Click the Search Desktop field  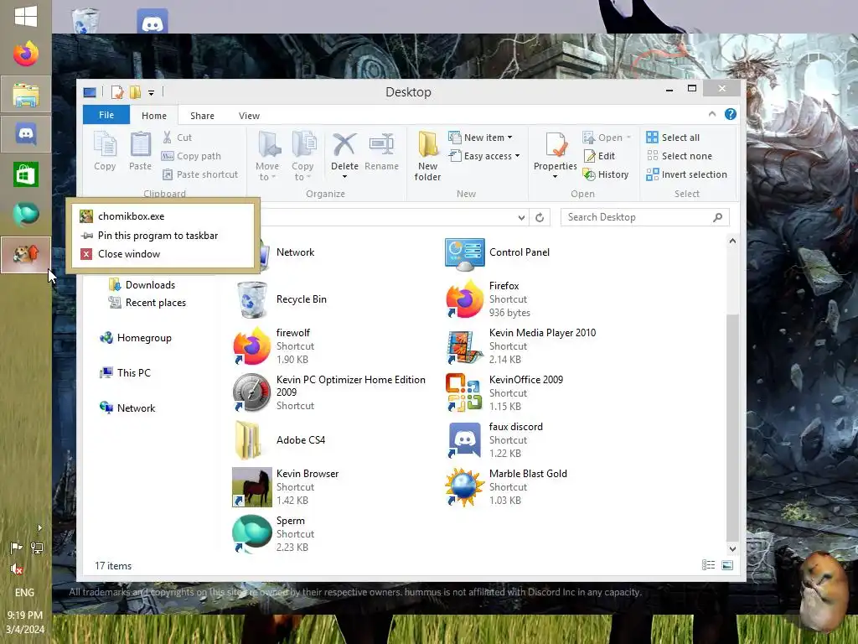click(x=645, y=217)
